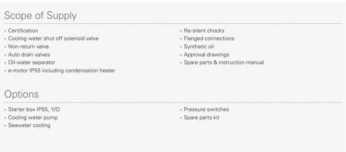Screen dimensions: 346x152
Task: Click the Auto drain valves entry
Action: 29,54
